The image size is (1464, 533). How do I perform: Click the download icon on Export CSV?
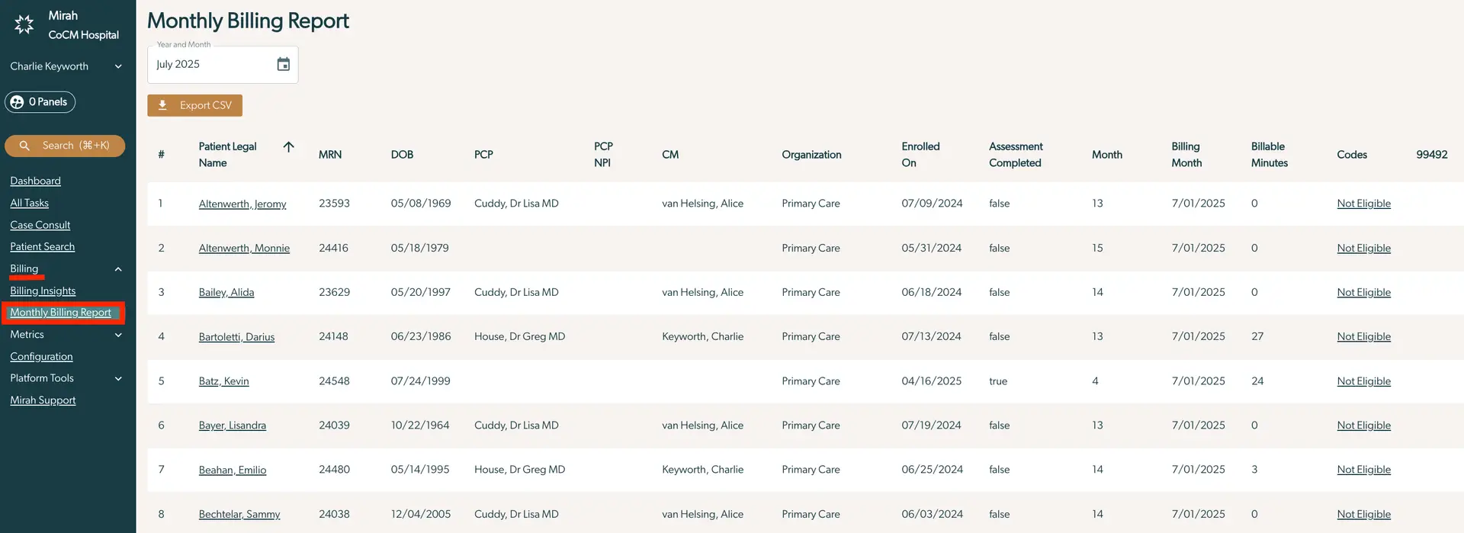pos(162,105)
